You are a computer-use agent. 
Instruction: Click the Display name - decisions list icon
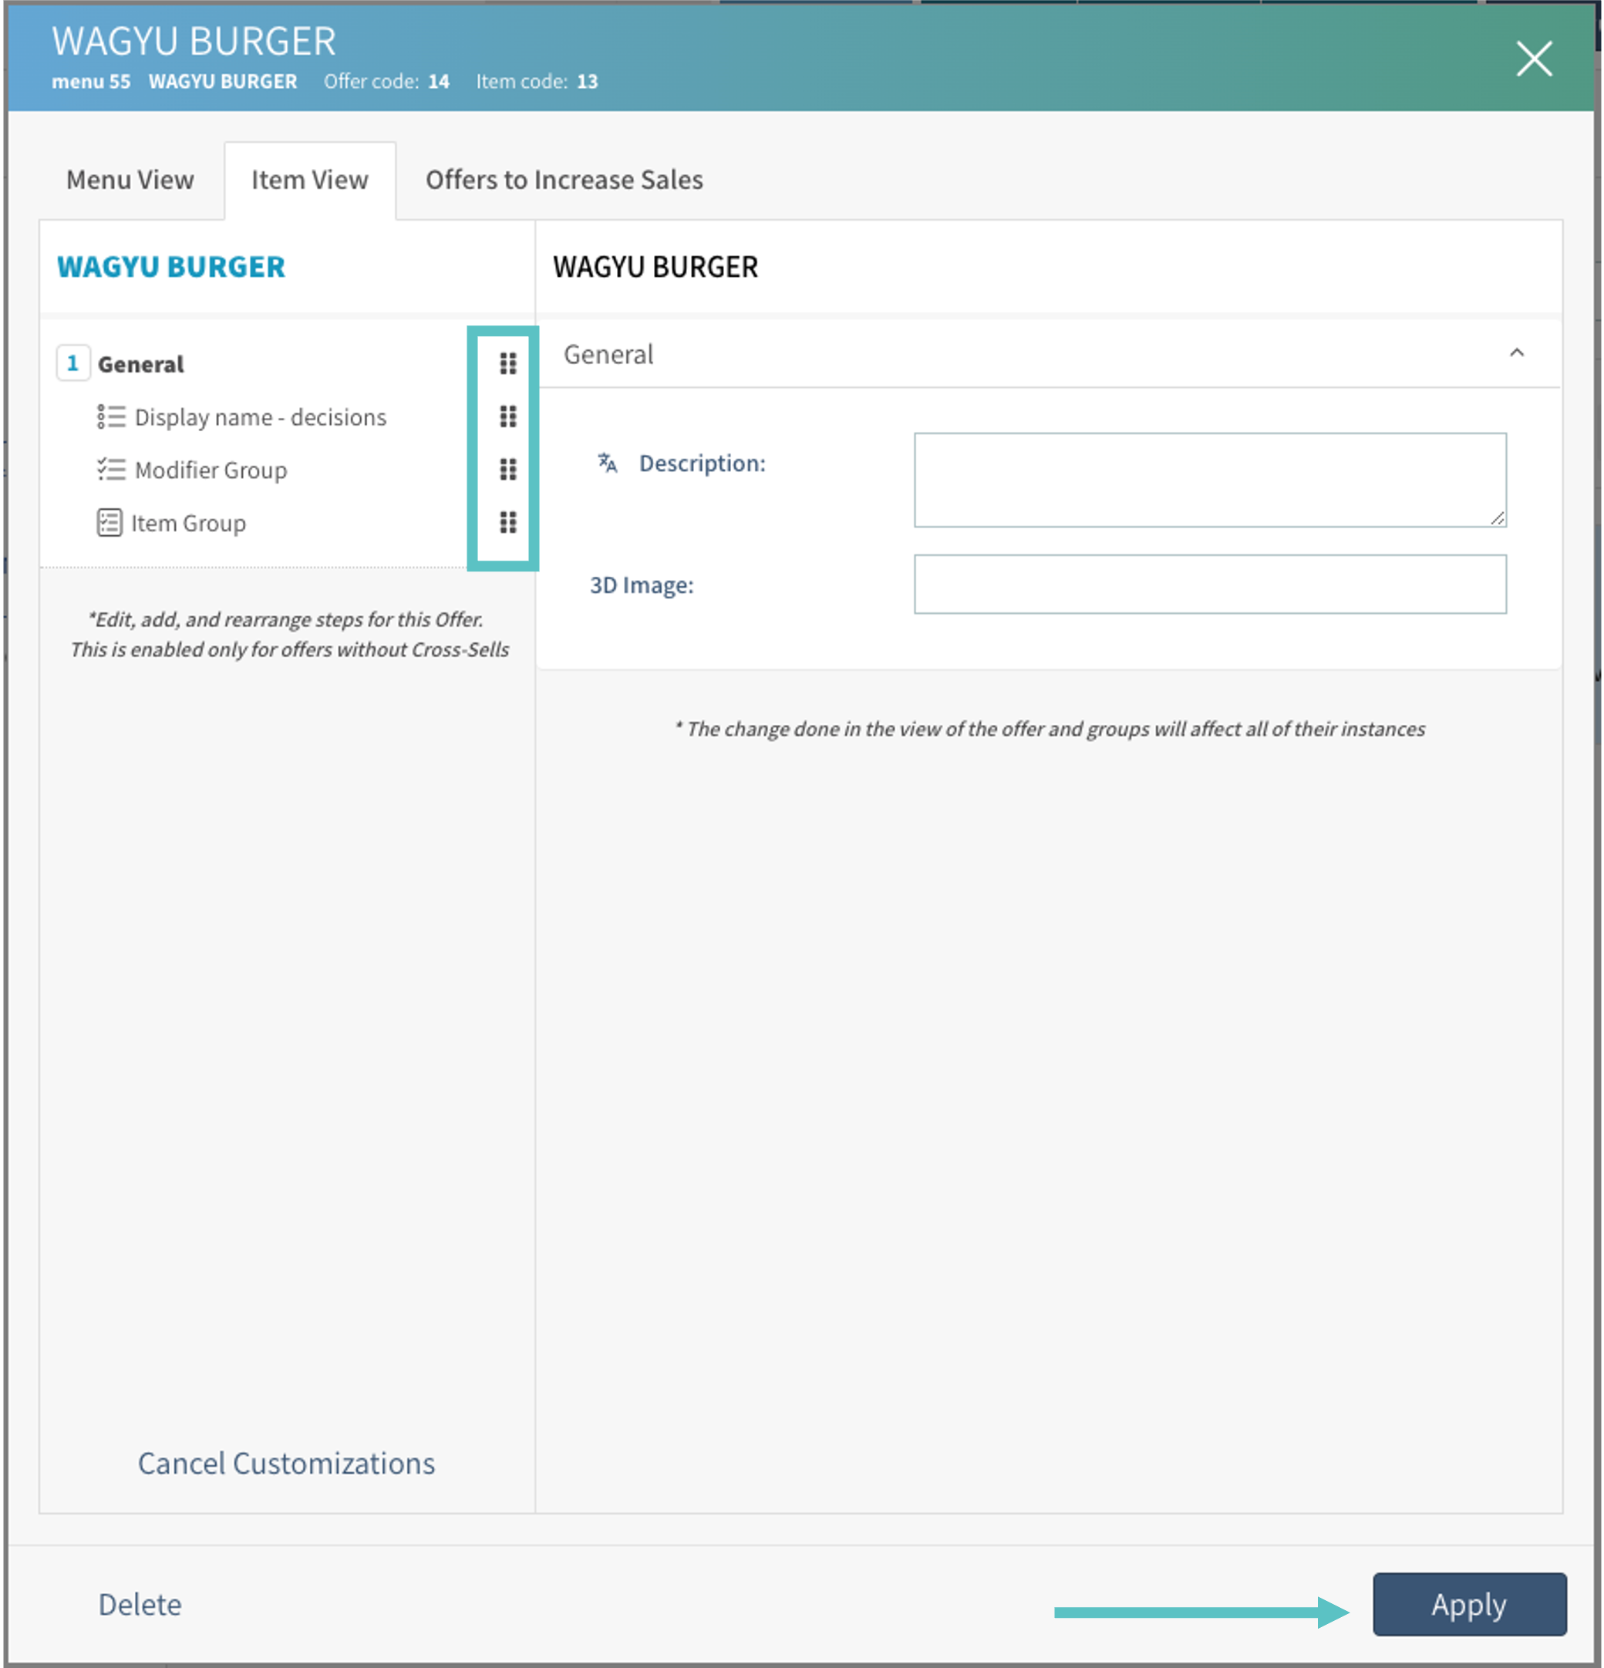pyautogui.click(x=110, y=417)
